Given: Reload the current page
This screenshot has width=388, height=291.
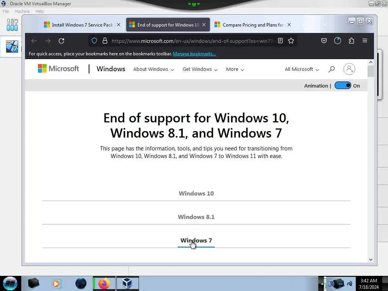Looking at the screenshot, I should coord(61,41).
